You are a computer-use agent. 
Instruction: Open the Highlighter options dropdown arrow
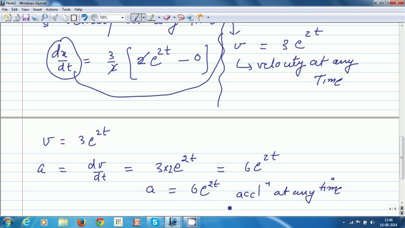[x=159, y=18]
